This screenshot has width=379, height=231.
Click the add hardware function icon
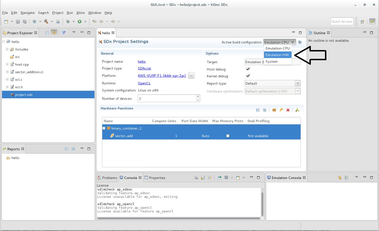tap(281, 110)
